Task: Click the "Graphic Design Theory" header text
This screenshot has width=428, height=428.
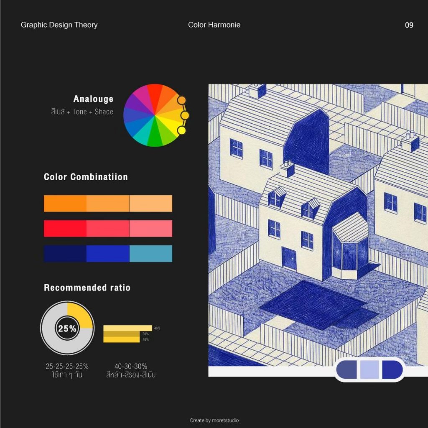Action: point(59,25)
